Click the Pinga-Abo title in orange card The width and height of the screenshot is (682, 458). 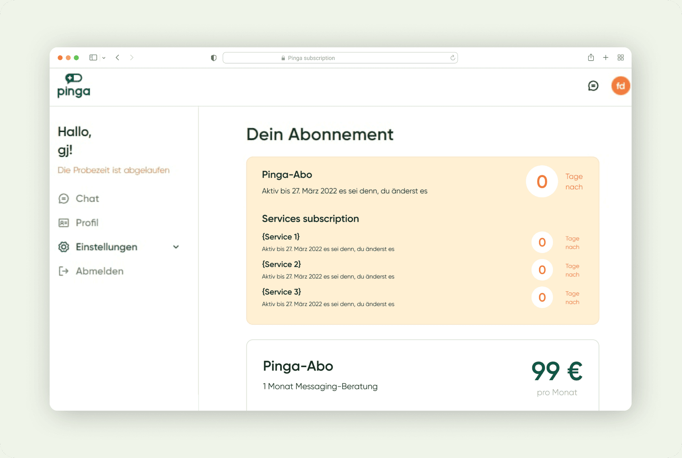point(287,175)
